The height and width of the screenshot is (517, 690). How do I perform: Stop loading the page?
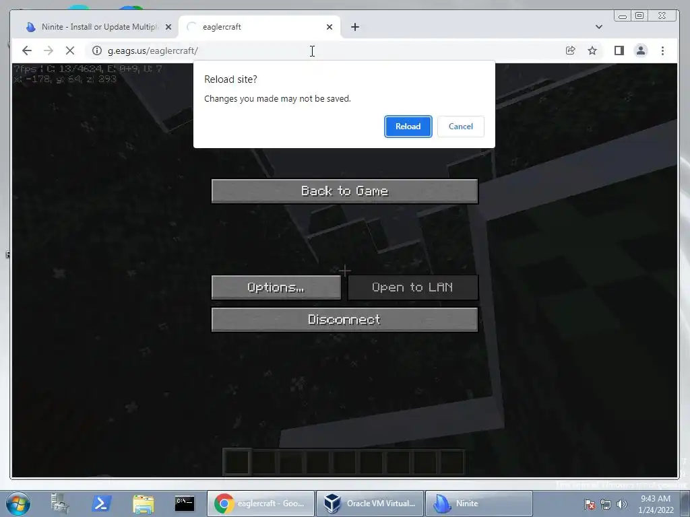(x=70, y=50)
